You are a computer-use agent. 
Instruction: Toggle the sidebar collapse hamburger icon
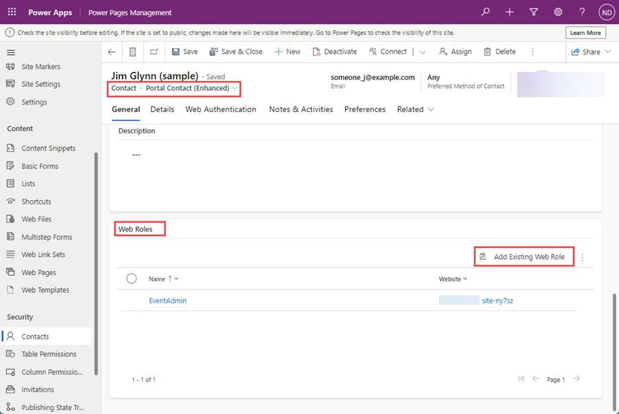point(10,51)
